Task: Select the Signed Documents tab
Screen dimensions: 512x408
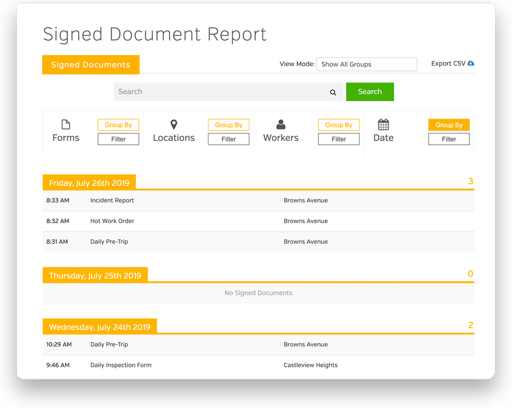Action: point(91,65)
